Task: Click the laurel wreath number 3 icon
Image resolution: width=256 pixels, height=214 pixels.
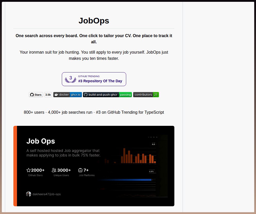Action: coord(71,79)
